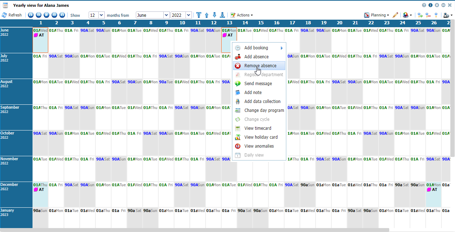Open the 2022 year dropdown
Viewport: 455px width, 232px height.
[189, 15]
